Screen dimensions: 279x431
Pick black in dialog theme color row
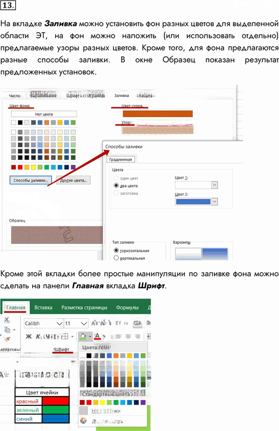click(x=20, y=123)
